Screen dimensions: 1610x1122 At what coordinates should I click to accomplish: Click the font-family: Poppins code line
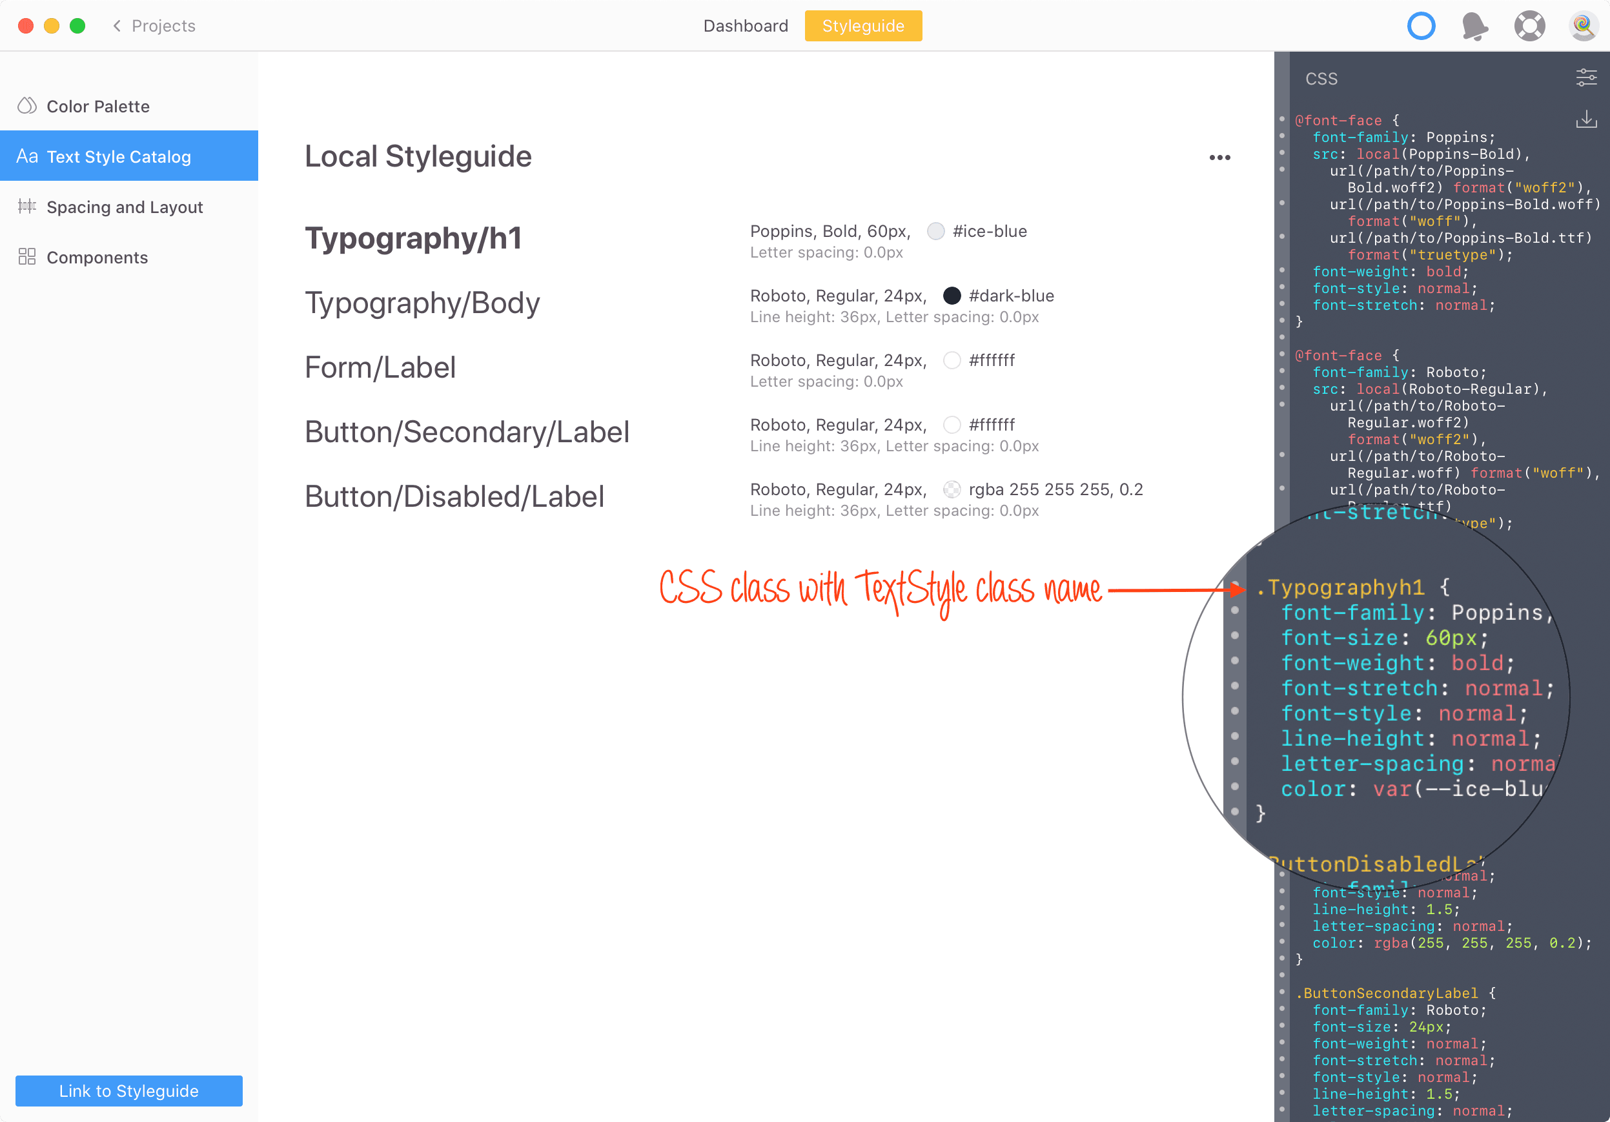[x=1404, y=138]
